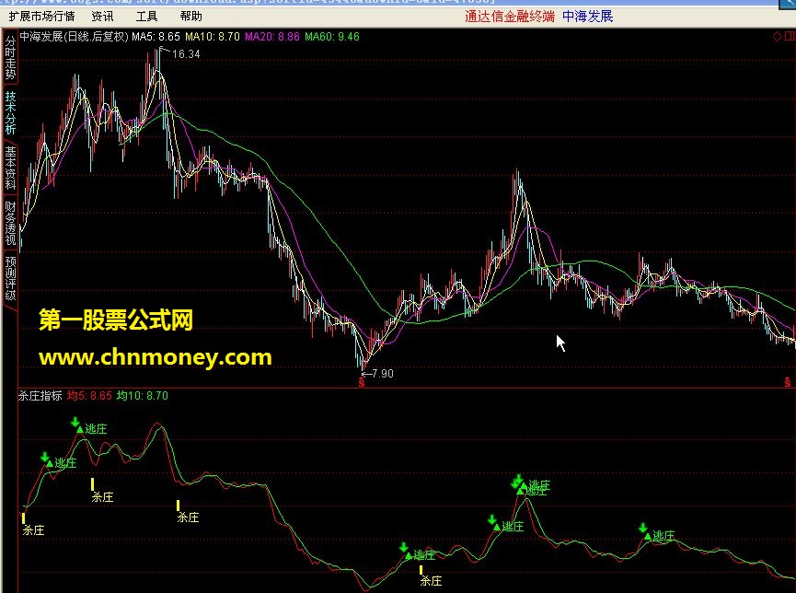This screenshot has height=593, width=796.
Task: Click the 均5: 8.65 indicator value
Action: pyautogui.click(x=89, y=395)
